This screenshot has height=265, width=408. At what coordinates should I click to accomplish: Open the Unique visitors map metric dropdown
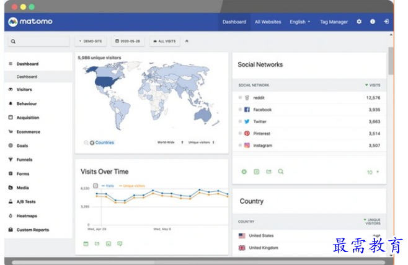click(x=202, y=142)
